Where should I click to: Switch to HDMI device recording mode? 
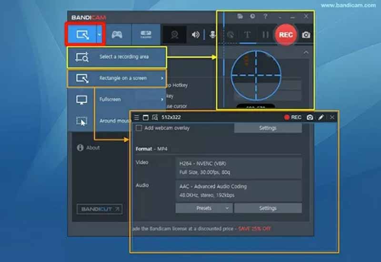pos(145,34)
